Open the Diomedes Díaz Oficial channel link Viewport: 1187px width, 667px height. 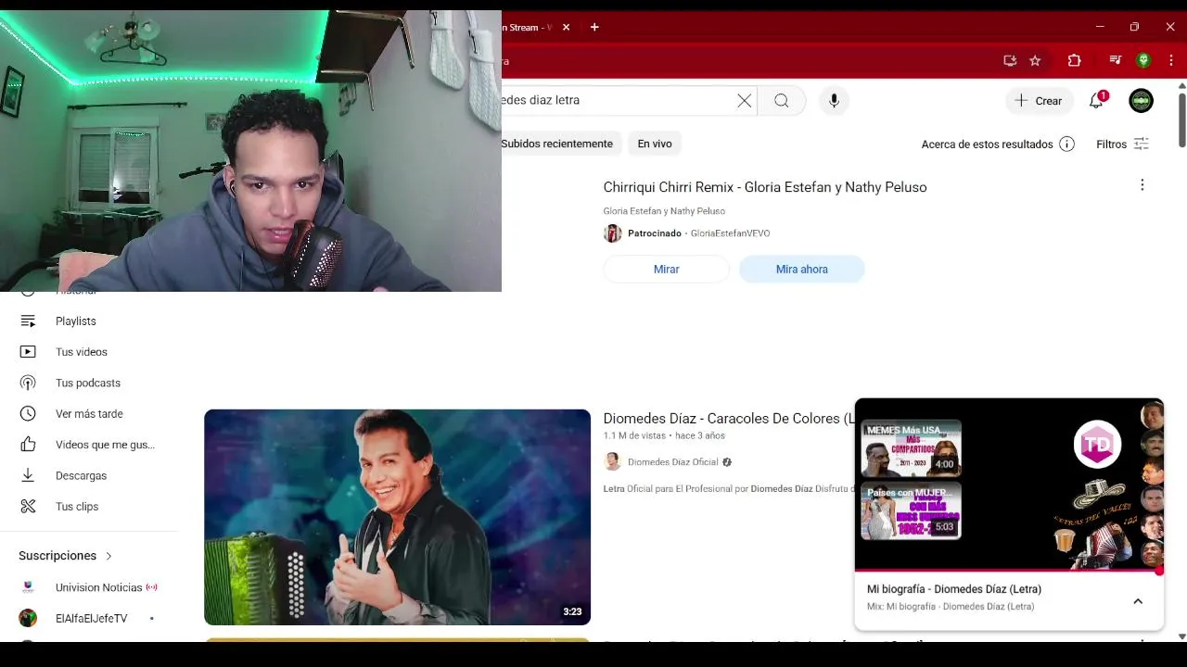click(x=673, y=462)
